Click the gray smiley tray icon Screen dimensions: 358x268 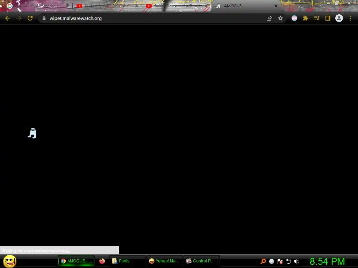(271, 261)
